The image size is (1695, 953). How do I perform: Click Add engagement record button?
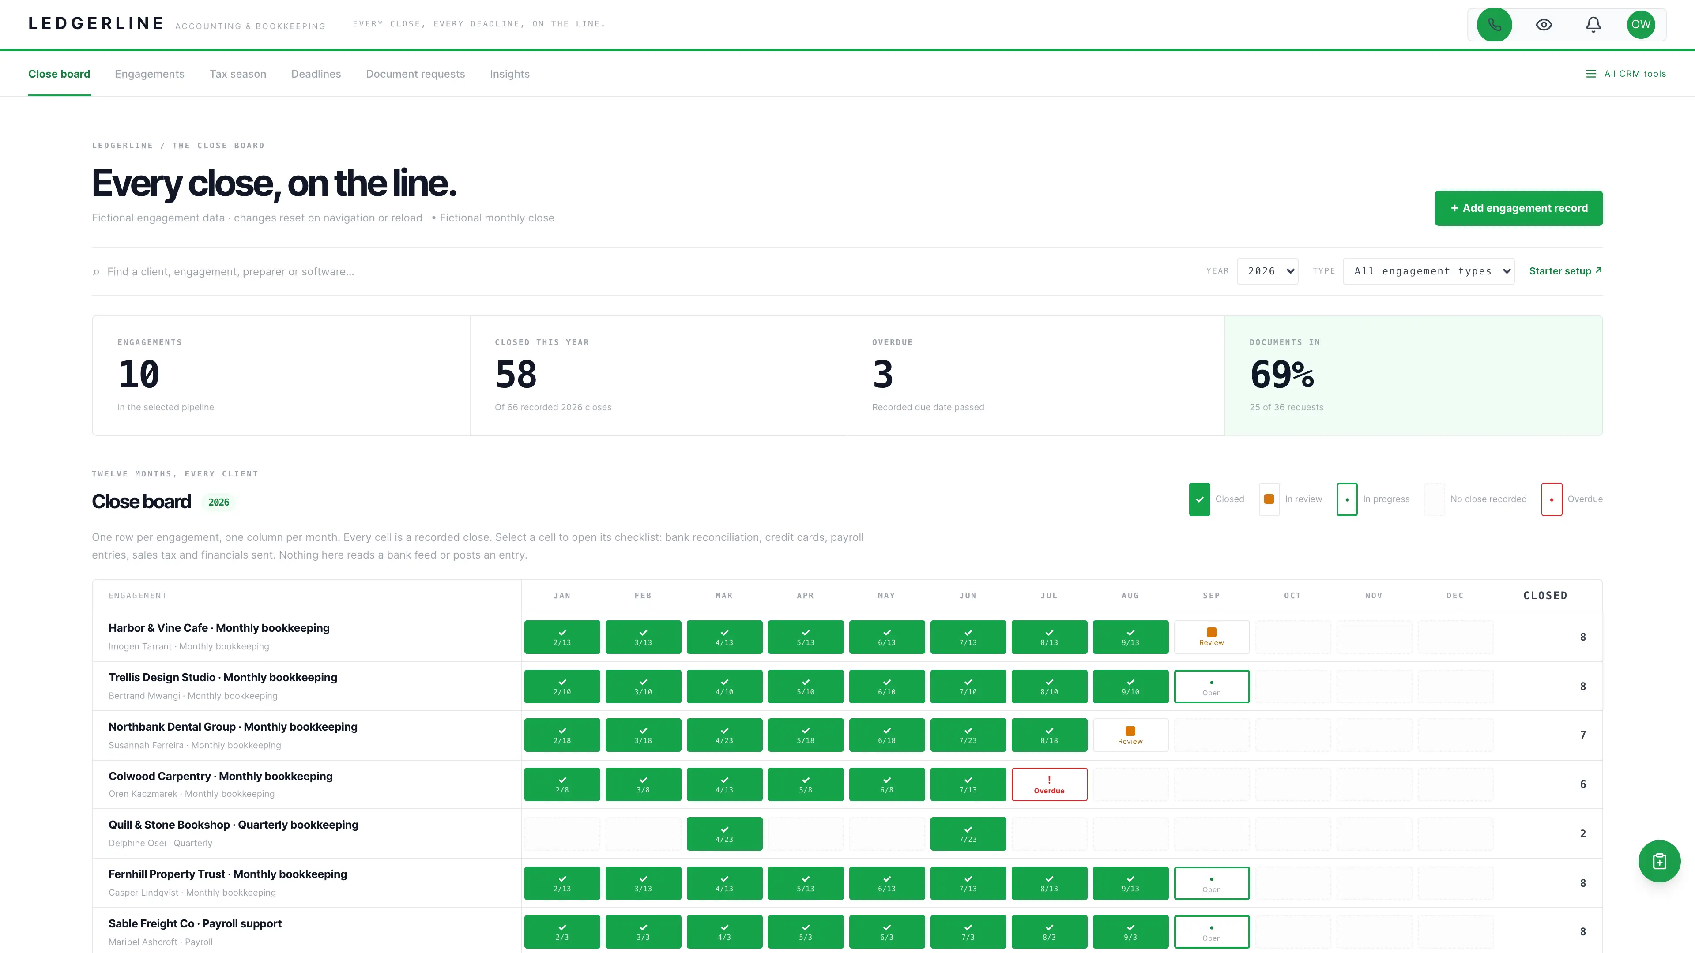coord(1518,208)
